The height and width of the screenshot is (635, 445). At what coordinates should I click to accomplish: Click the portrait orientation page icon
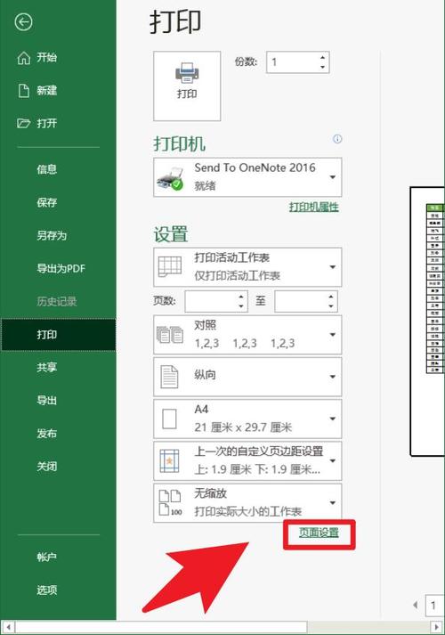pyautogui.click(x=169, y=377)
